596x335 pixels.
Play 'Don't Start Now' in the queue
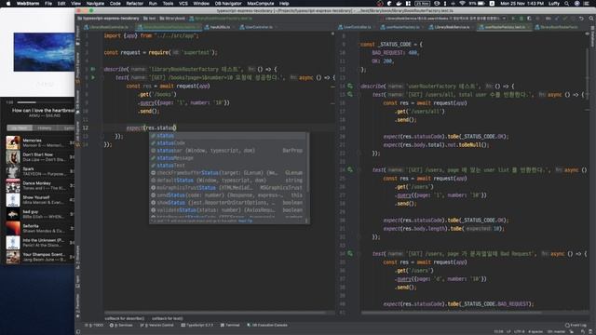[x=40, y=157]
